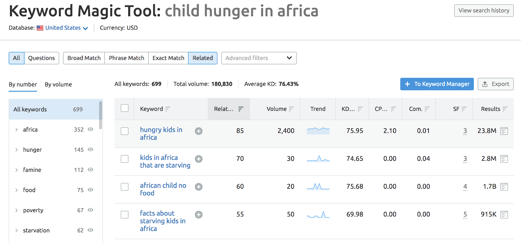
Task: Open 'facts about starving kids in africa' link
Action: 162,221
